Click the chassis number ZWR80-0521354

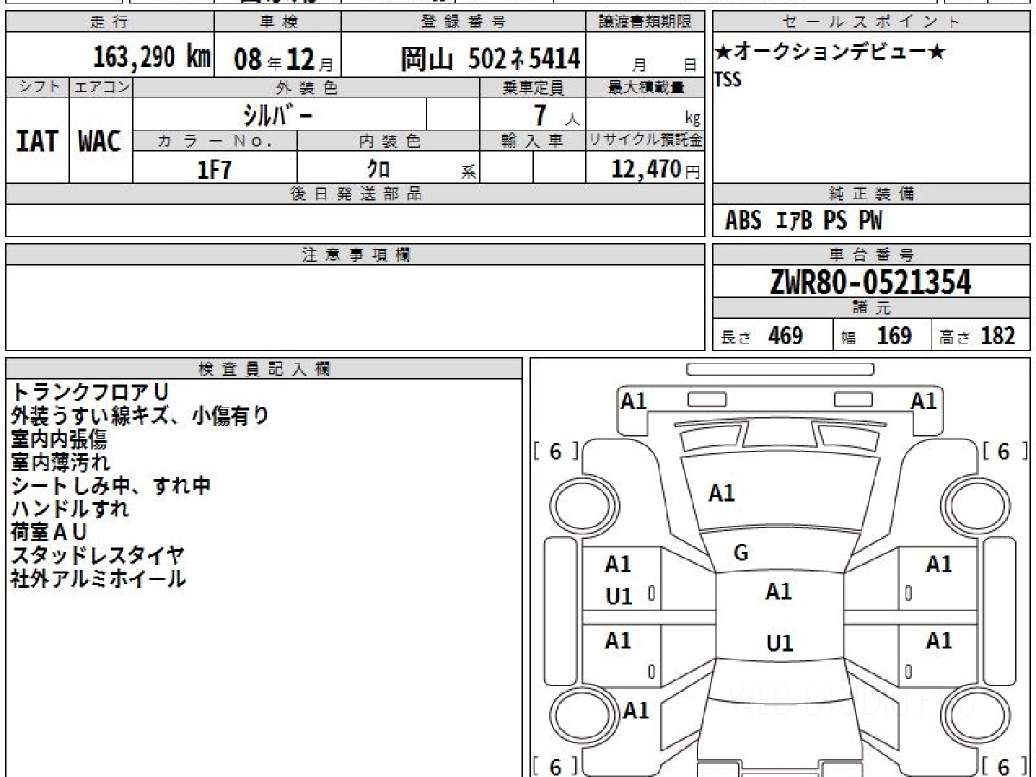(870, 281)
